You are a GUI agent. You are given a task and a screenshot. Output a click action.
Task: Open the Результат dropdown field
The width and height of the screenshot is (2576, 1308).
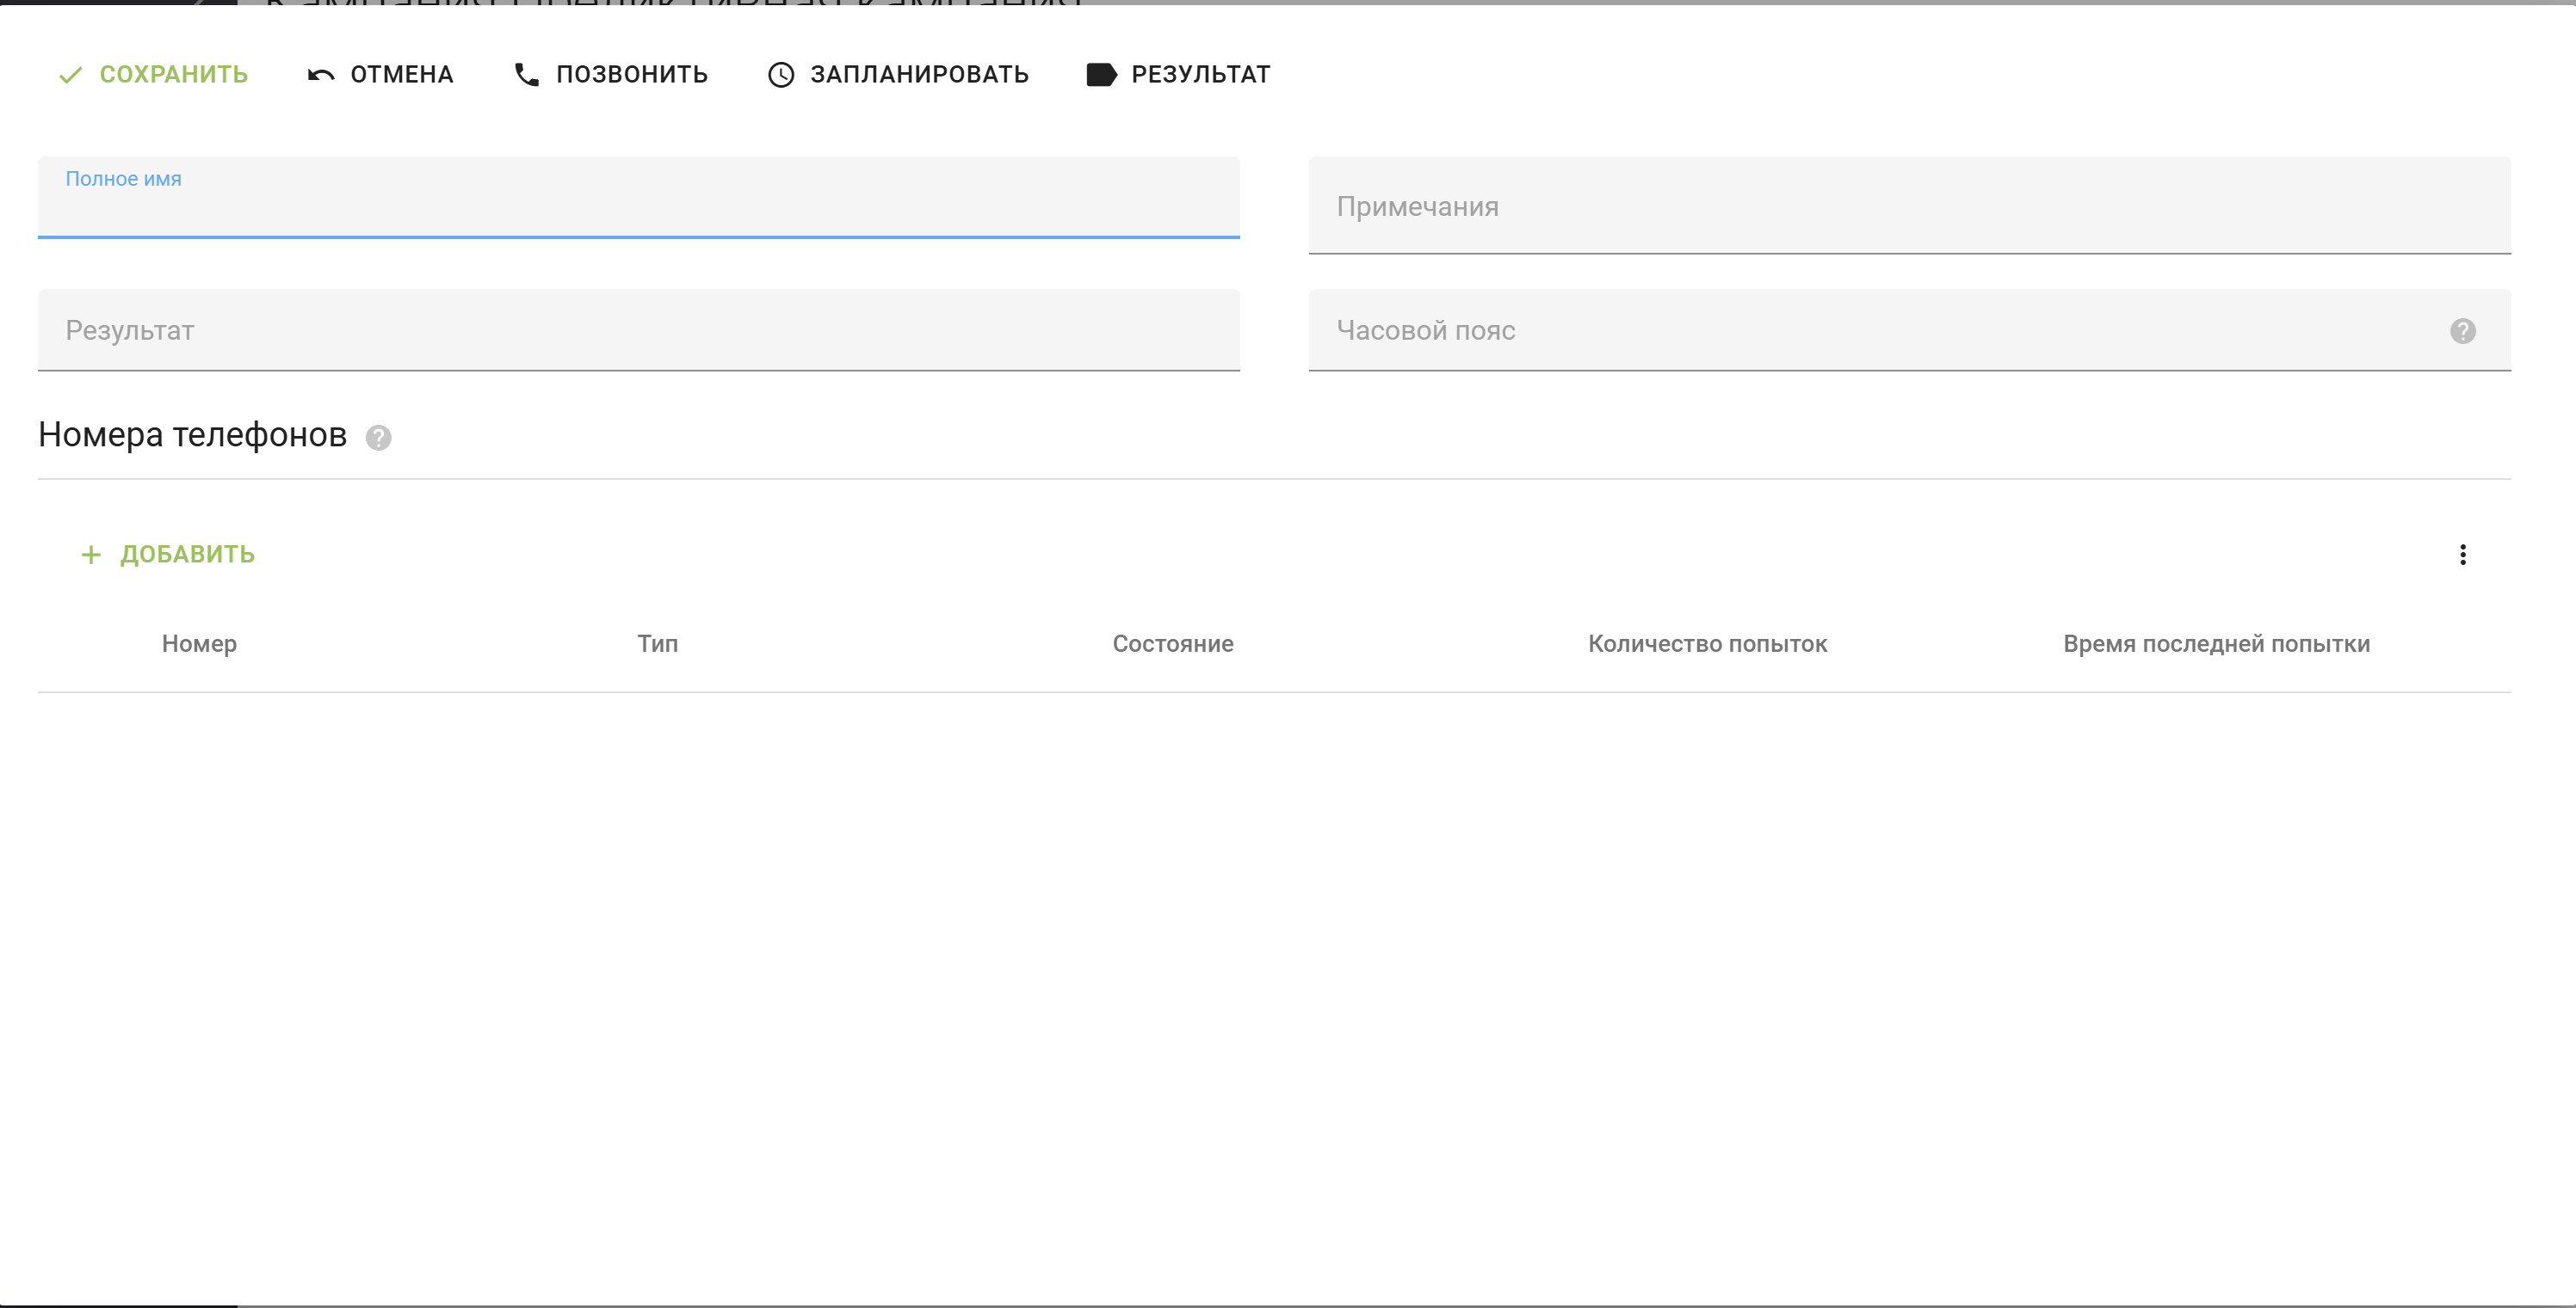pyautogui.click(x=638, y=331)
